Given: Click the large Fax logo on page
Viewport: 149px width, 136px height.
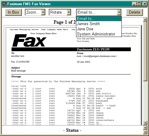Looking at the screenshot, I should click(29, 41).
